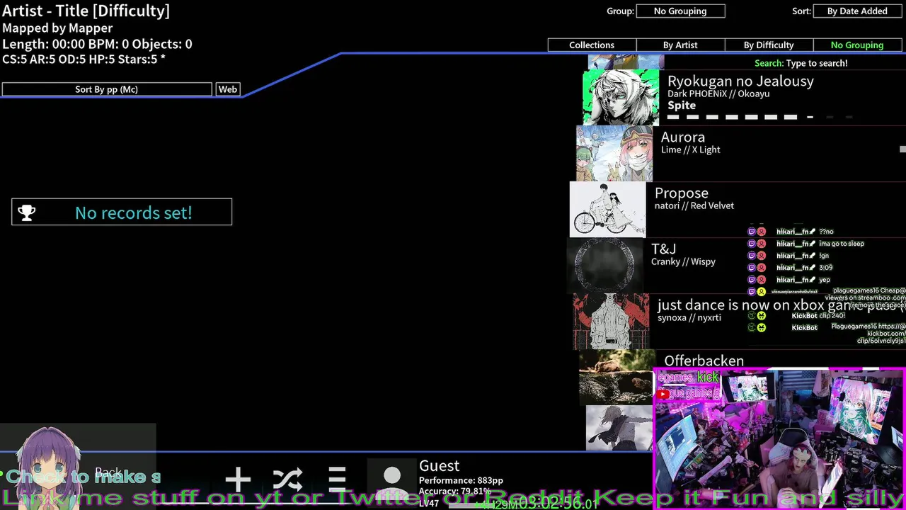The image size is (906, 510).
Task: Click the search field Type to search
Action: coord(801,63)
